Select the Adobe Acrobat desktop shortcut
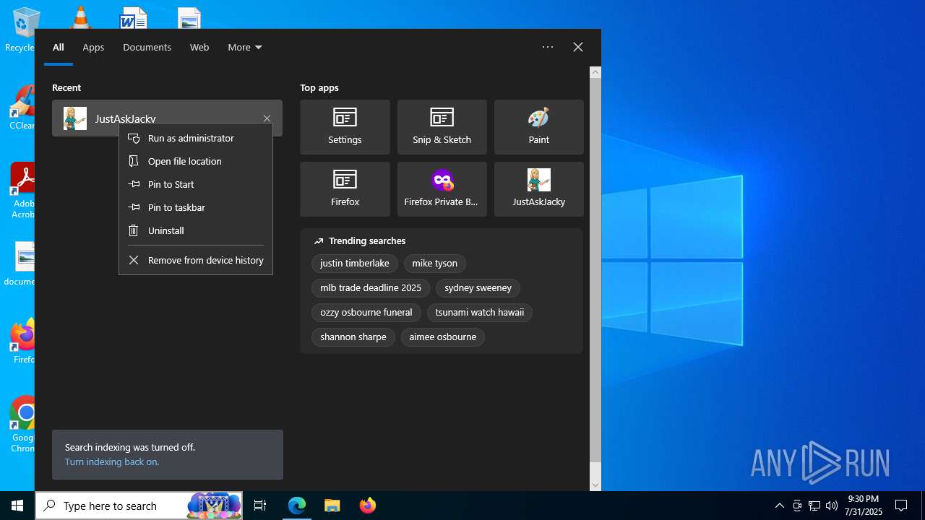 22,191
